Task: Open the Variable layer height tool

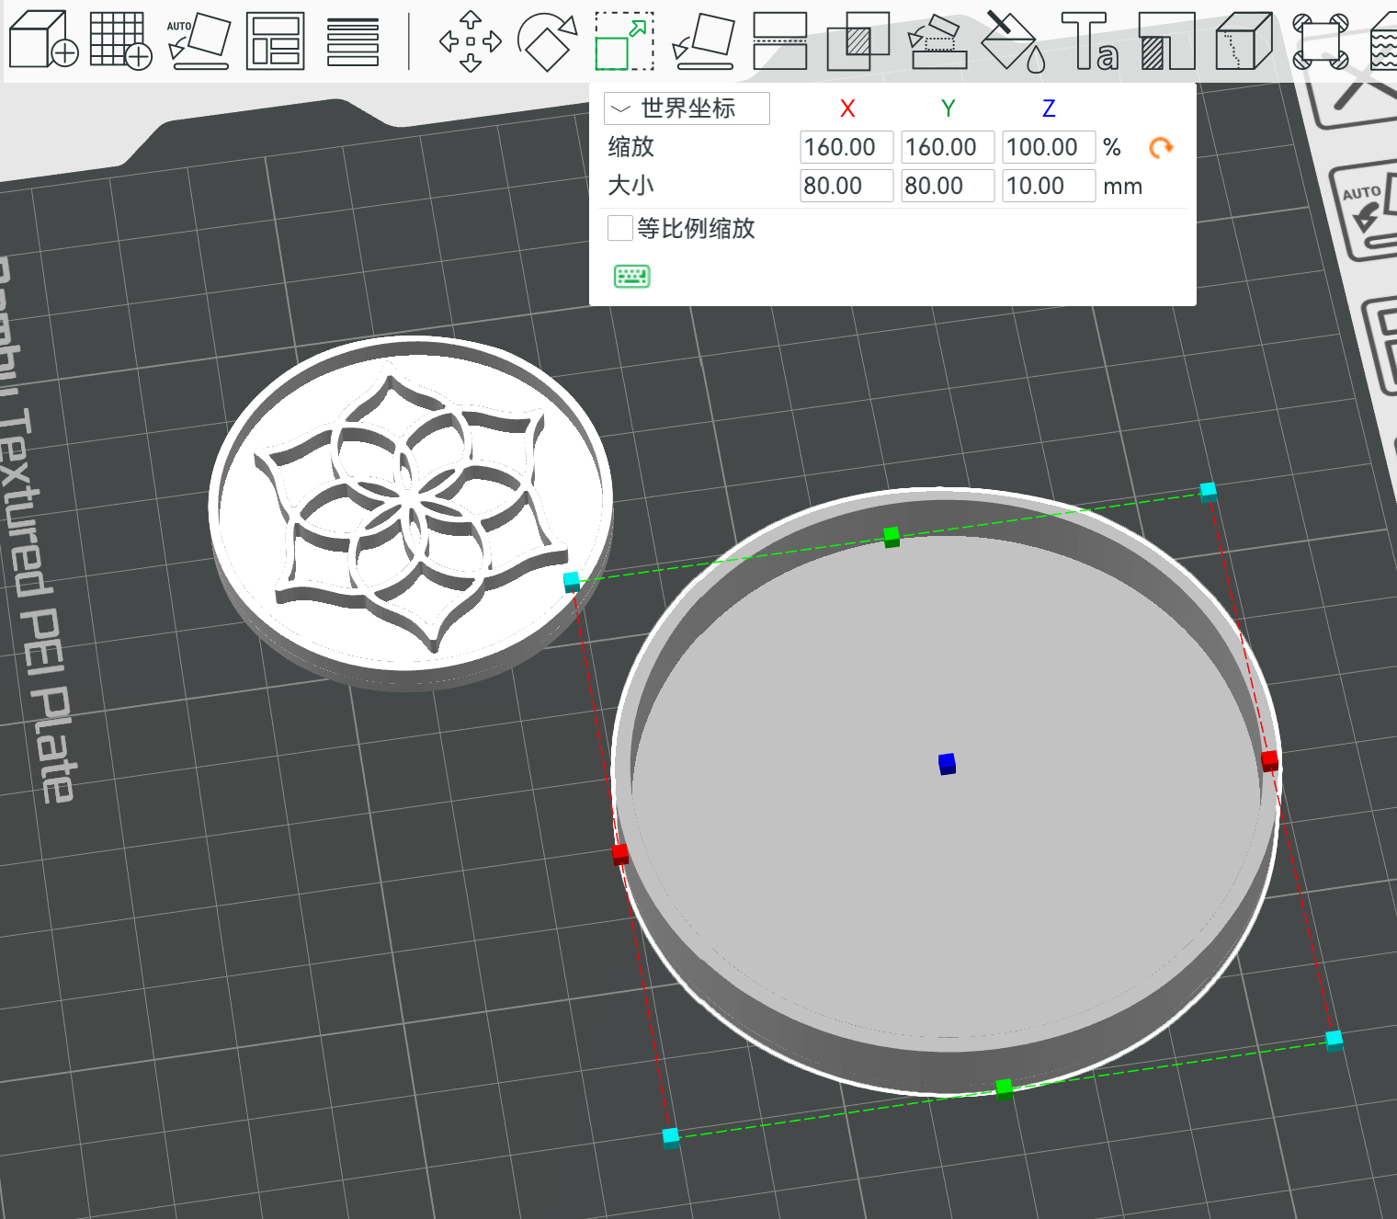Action: coord(353,40)
